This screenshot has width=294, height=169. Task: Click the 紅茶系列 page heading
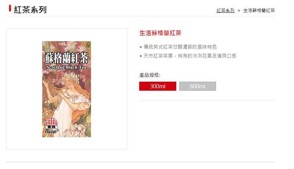coord(30,10)
